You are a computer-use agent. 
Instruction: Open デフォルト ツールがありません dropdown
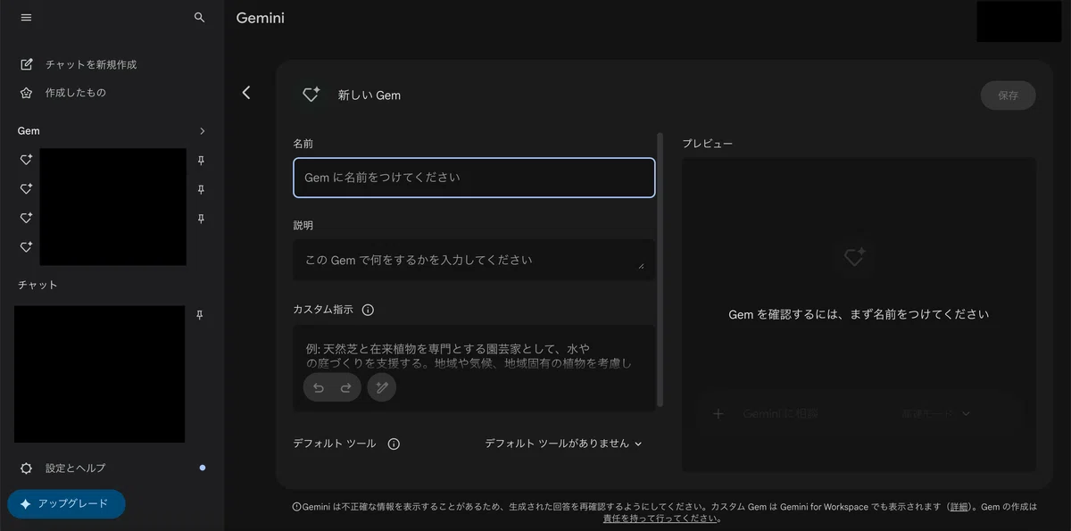tap(563, 444)
